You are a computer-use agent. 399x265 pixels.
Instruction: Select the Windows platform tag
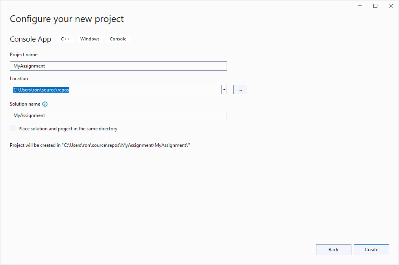click(90, 38)
